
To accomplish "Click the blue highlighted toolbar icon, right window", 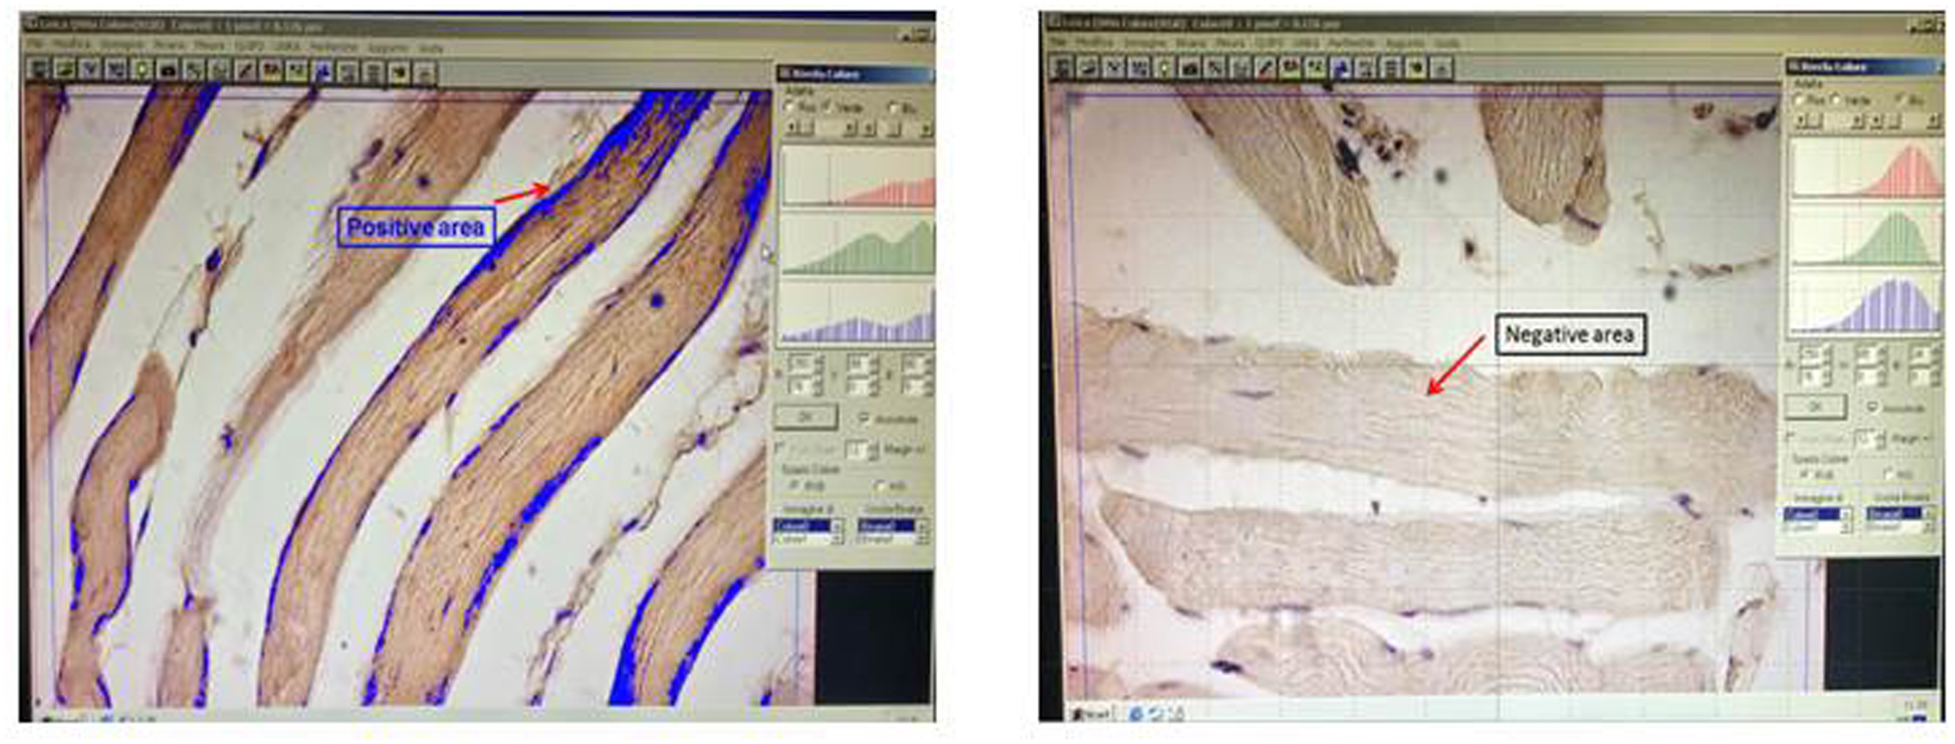I will pyautogui.click(x=1341, y=68).
